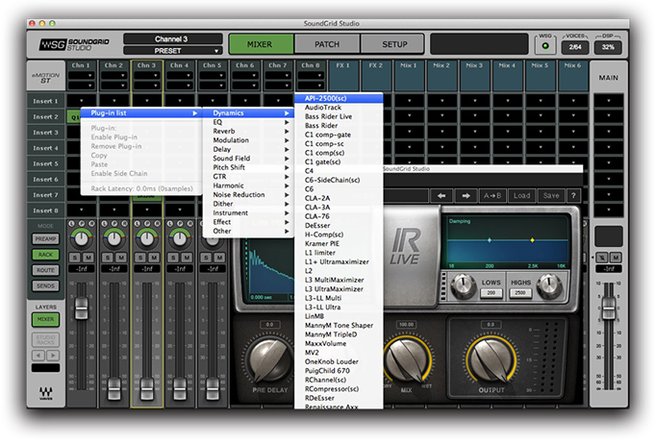Image resolution: width=654 pixels, height=444 pixels.
Task: Click the Lows frequency value 200
Action: [490, 293]
